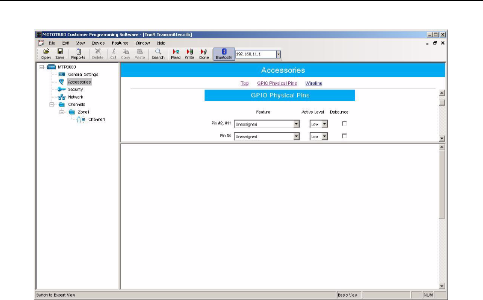This screenshot has width=483, height=300.
Task: Click the Zone1 folder icon
Action: point(72,112)
